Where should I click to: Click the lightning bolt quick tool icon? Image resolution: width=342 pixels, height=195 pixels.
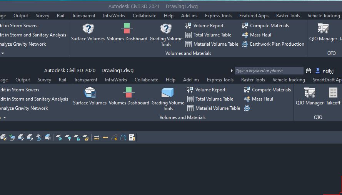click(x=114, y=137)
